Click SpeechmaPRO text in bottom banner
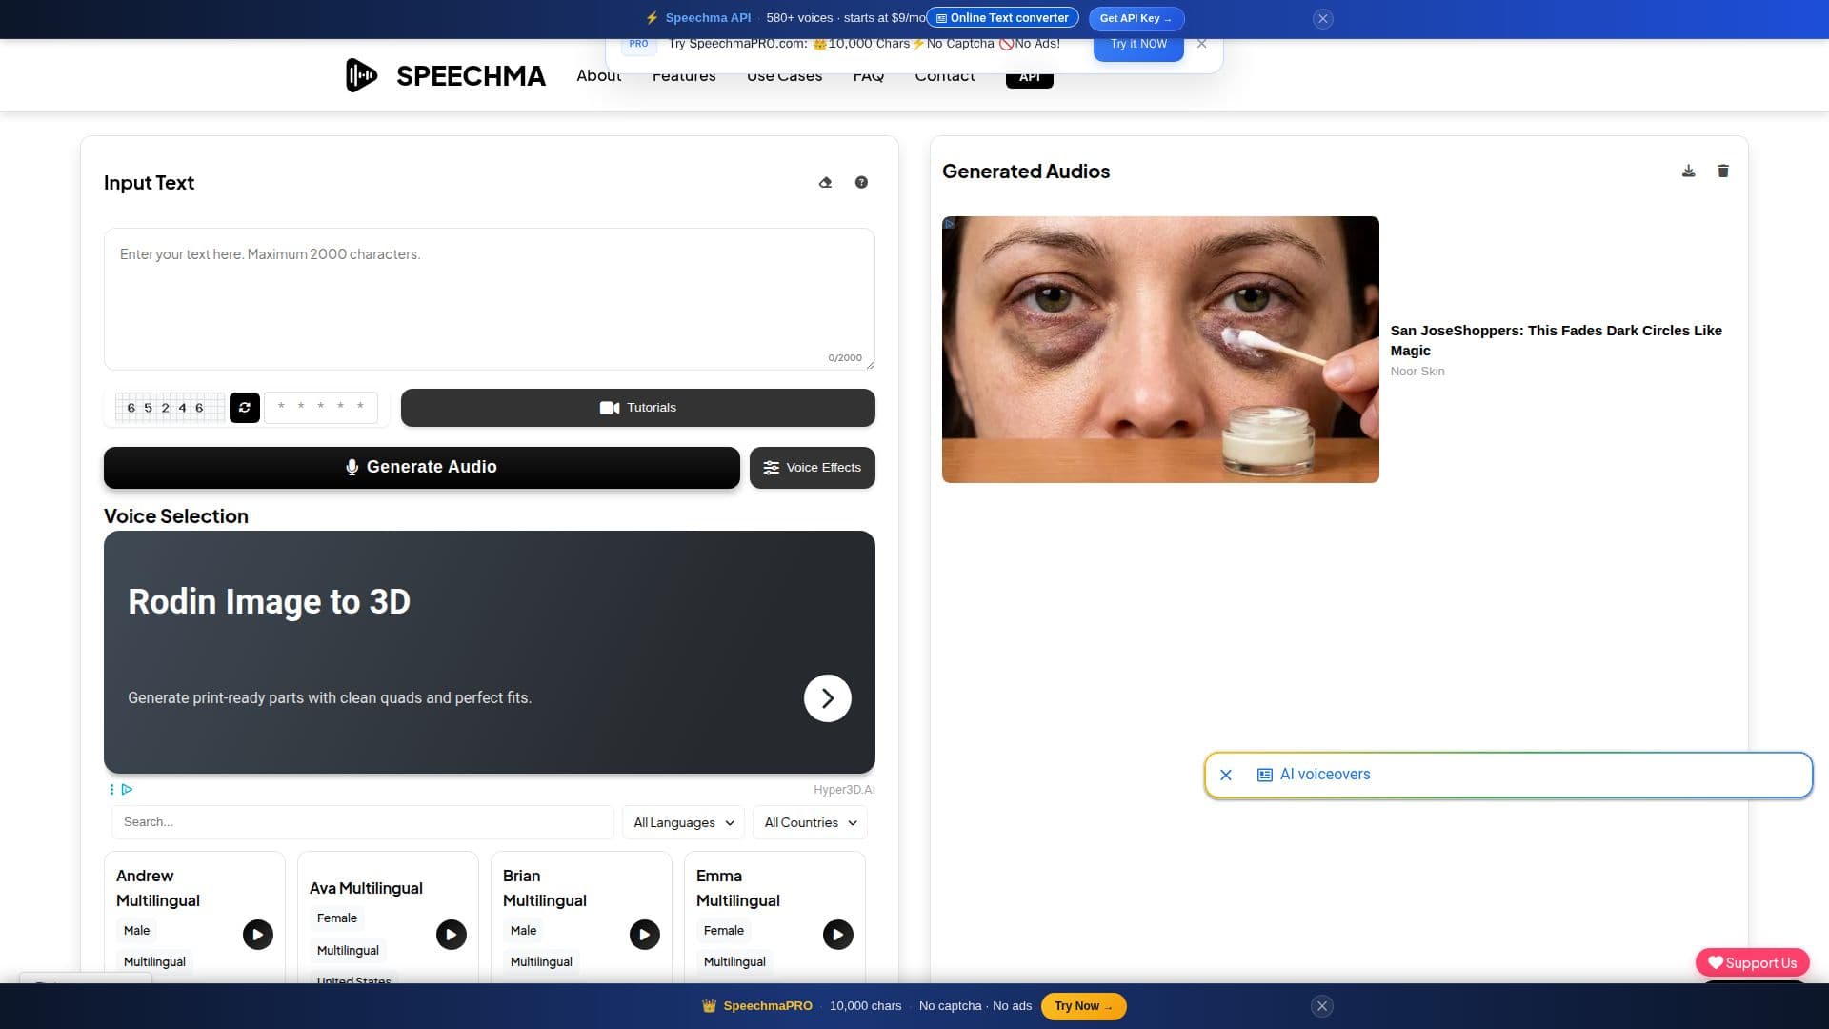Viewport: 1829px width, 1029px height. point(767,1006)
